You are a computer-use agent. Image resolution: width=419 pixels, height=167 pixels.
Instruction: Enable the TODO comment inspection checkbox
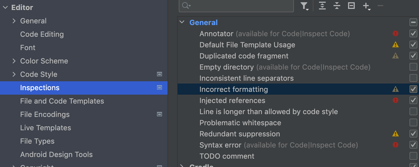tap(413, 156)
